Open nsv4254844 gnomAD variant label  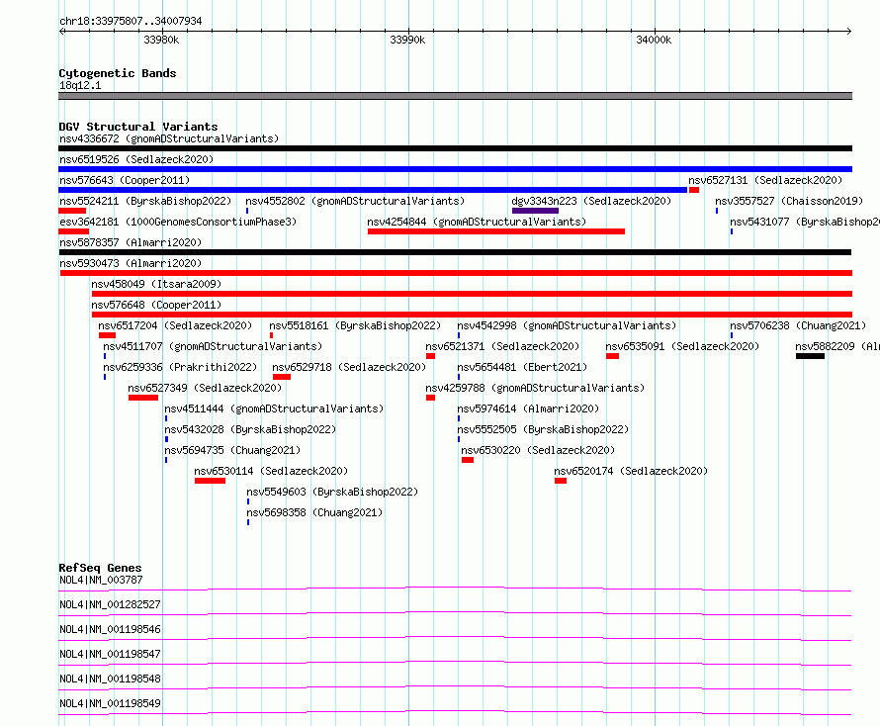[477, 222]
